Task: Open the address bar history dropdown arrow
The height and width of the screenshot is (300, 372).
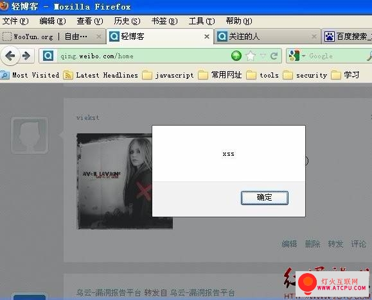Action: (x=263, y=56)
